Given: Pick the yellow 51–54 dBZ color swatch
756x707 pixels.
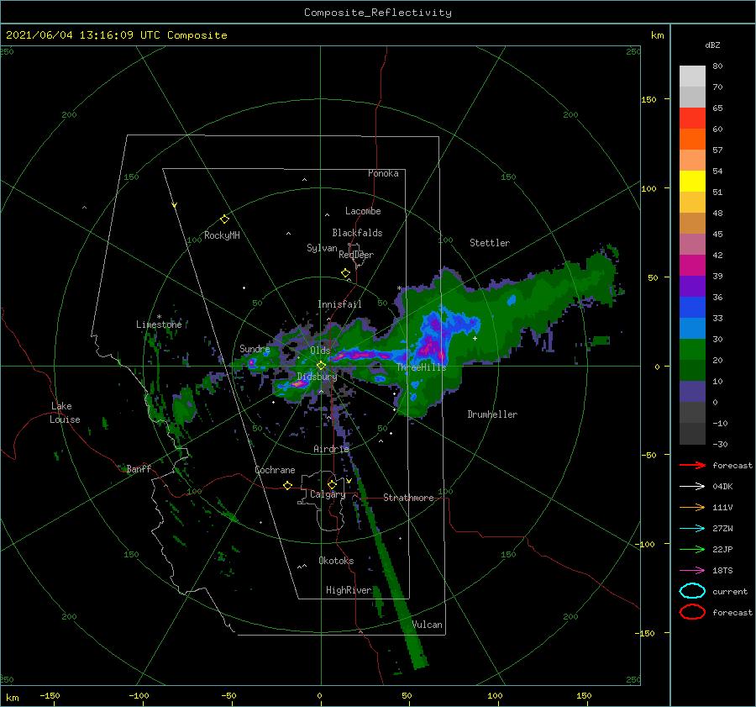Looking at the screenshot, I should tap(692, 182).
